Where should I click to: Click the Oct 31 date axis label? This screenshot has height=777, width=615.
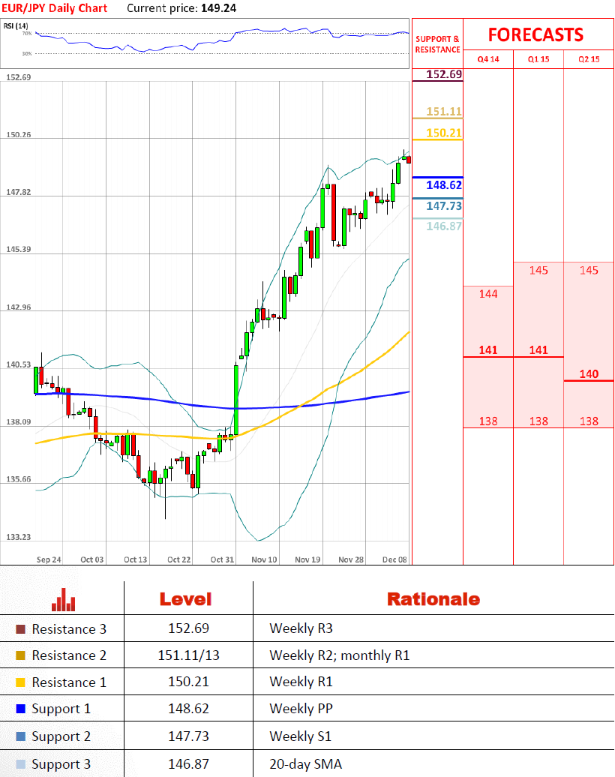coord(222,559)
